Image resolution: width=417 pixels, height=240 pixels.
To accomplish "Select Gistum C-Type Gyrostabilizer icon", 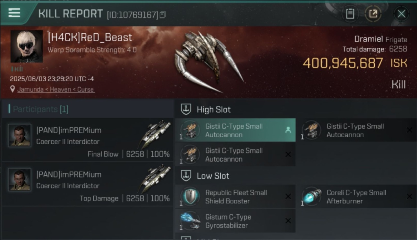I will tap(190, 221).
